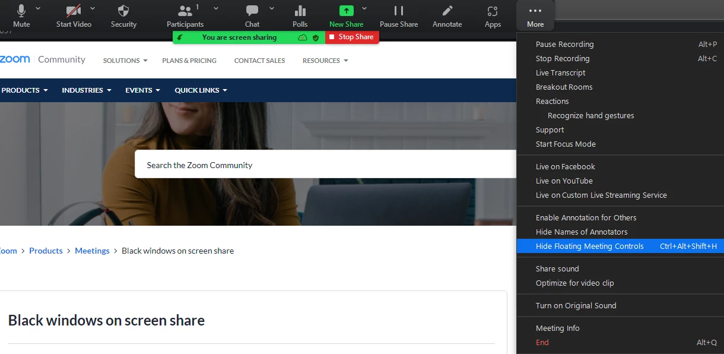
Task: Click the Products breadcrumb link
Action: 46,251
